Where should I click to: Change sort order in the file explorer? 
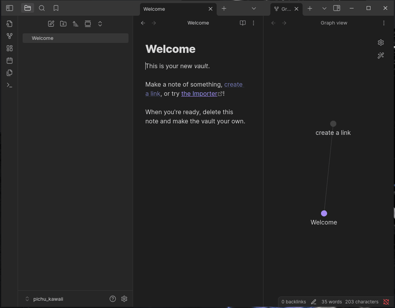76,23
